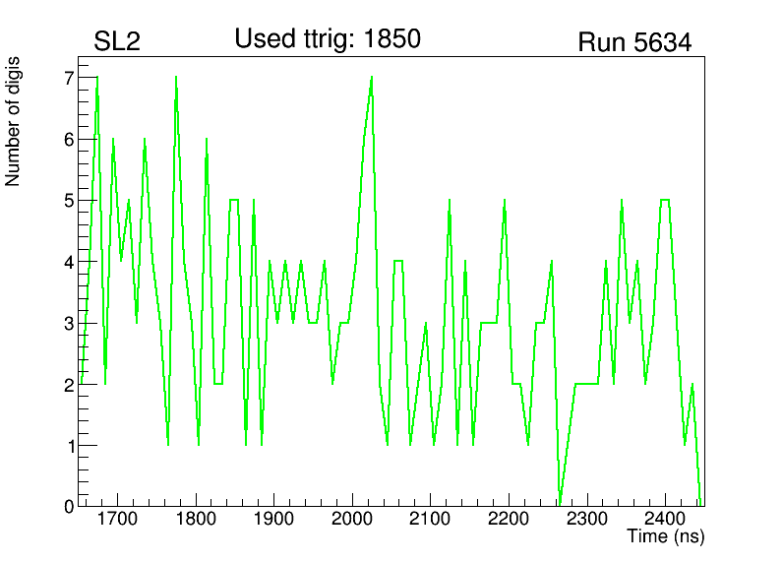Click the "Time (ns)" x-axis title
783x563 pixels.
(x=665, y=537)
